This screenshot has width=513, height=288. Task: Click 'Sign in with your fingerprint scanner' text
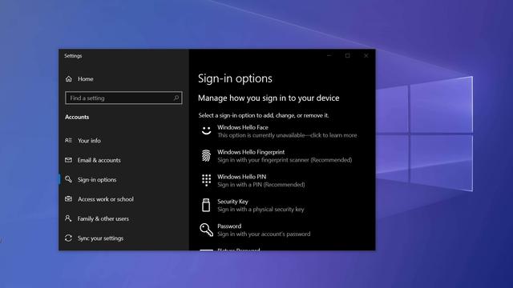tap(285, 160)
